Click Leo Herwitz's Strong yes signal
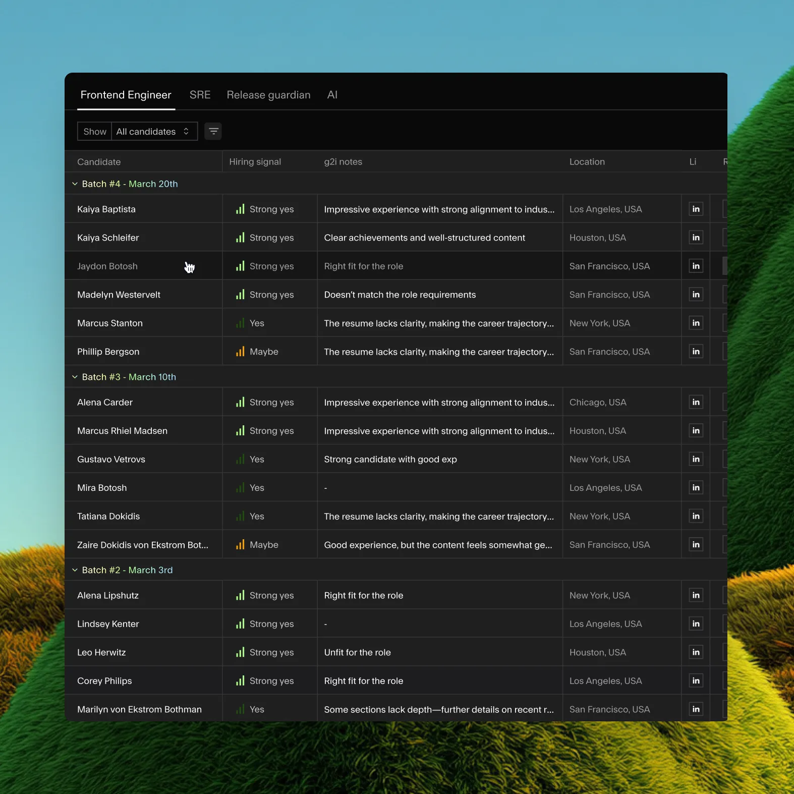794x794 pixels. [265, 652]
